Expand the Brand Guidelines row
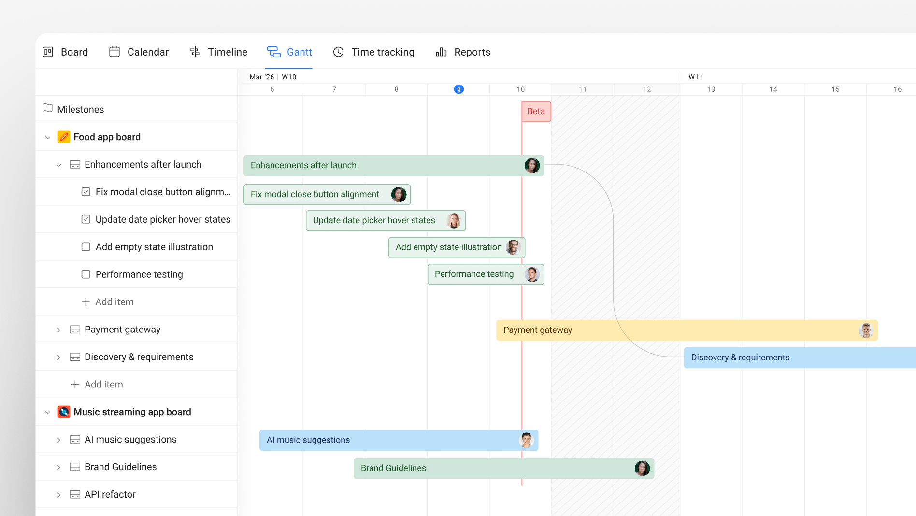Viewport: 916px width, 516px height. point(59,468)
